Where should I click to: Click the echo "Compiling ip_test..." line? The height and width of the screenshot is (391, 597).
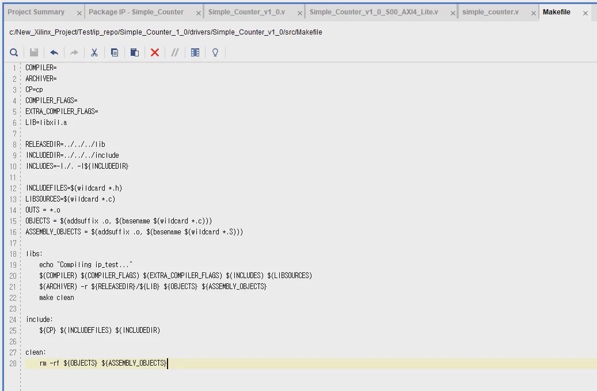tap(86, 265)
